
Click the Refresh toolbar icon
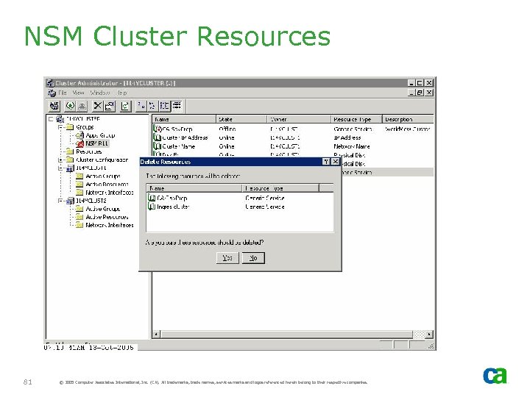click(125, 107)
